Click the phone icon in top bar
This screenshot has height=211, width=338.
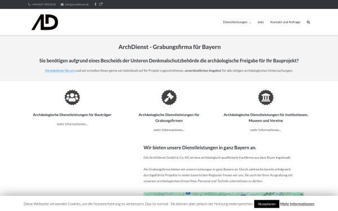(x=29, y=5)
